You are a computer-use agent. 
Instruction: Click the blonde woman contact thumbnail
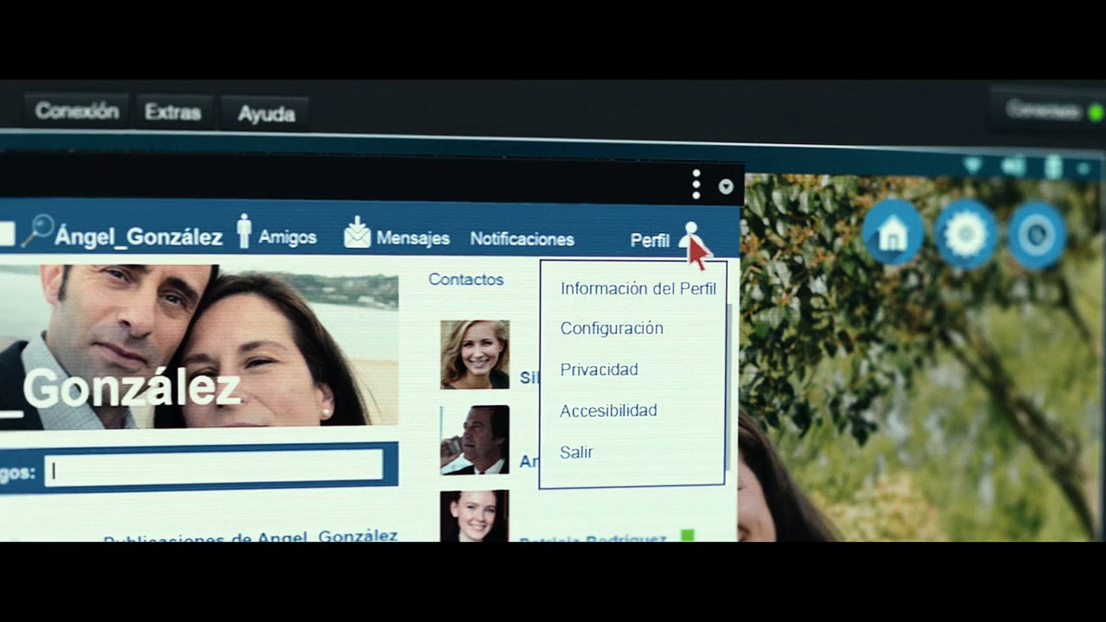point(474,354)
